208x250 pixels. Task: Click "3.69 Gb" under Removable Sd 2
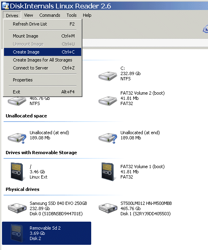[37, 233]
